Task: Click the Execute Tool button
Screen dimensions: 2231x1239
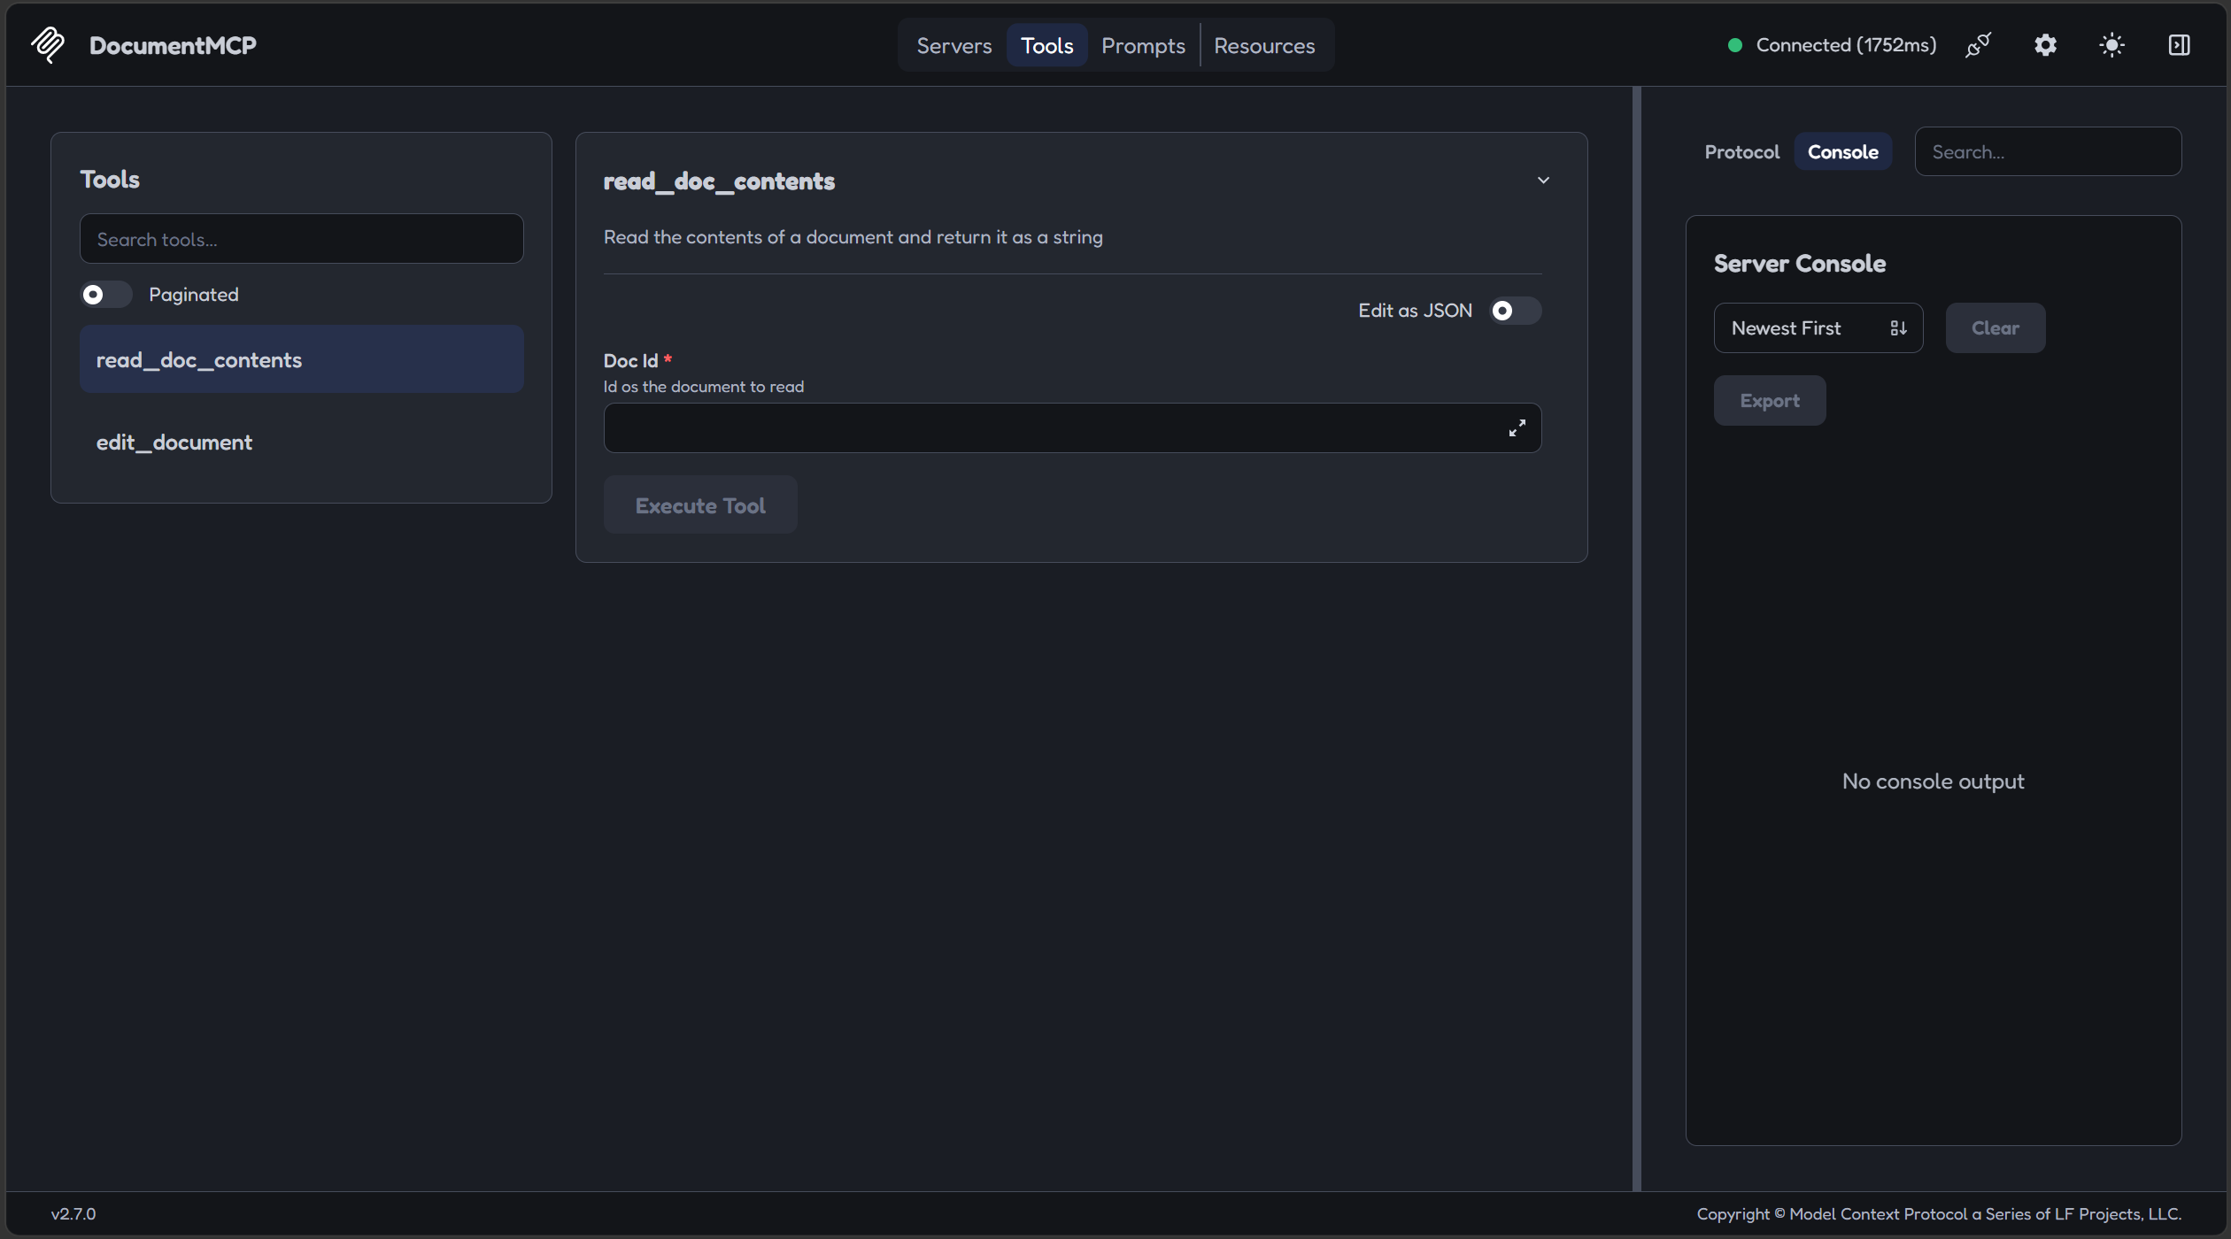Action: (700, 505)
